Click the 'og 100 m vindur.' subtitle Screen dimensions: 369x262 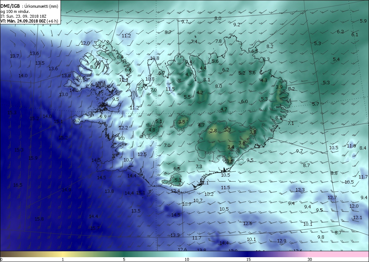tap(15, 11)
